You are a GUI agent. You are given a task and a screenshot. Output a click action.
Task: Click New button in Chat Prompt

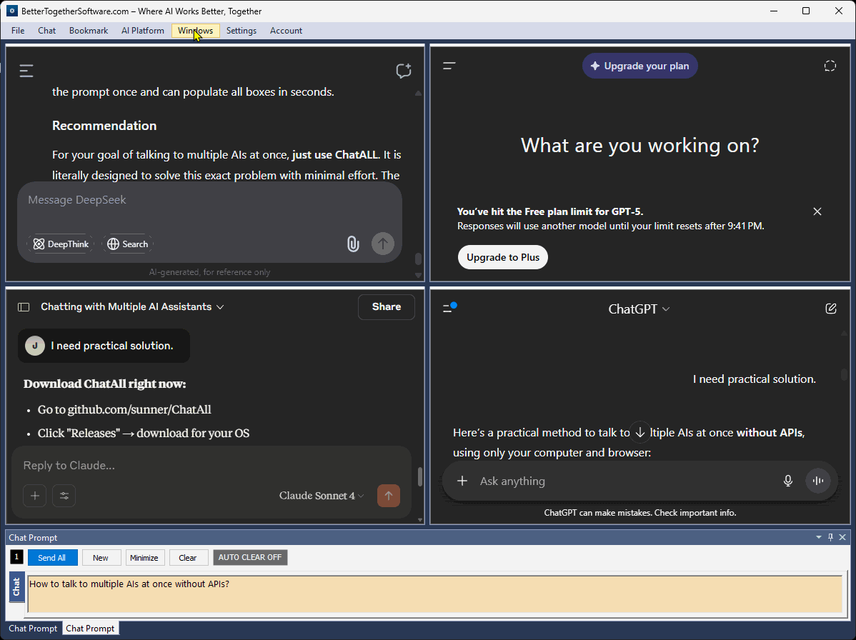(101, 558)
